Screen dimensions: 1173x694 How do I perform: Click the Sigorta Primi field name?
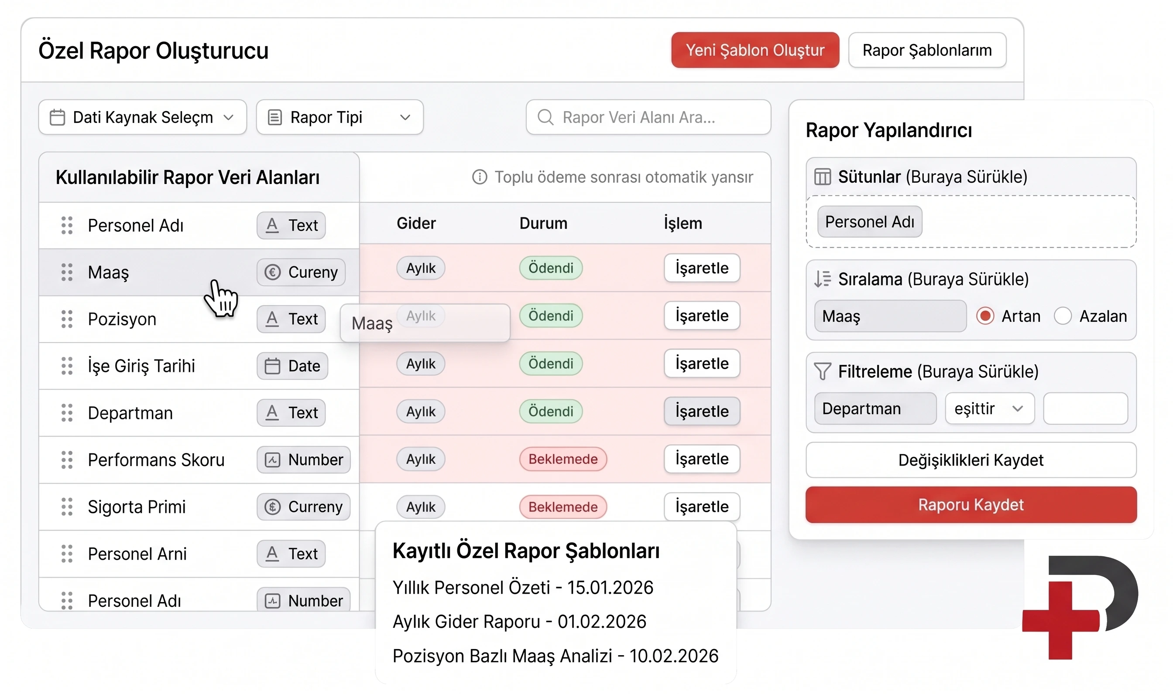(137, 507)
